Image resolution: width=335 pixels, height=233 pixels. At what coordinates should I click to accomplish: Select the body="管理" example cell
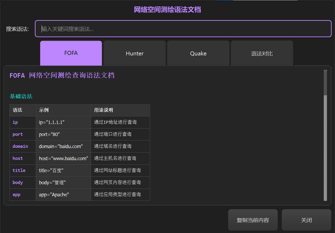click(52, 183)
